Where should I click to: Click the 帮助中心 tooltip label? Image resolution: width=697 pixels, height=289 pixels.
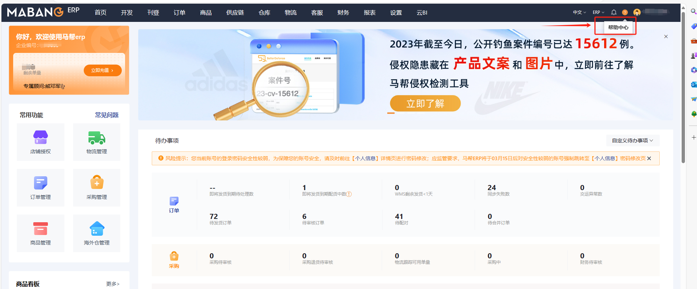(618, 27)
